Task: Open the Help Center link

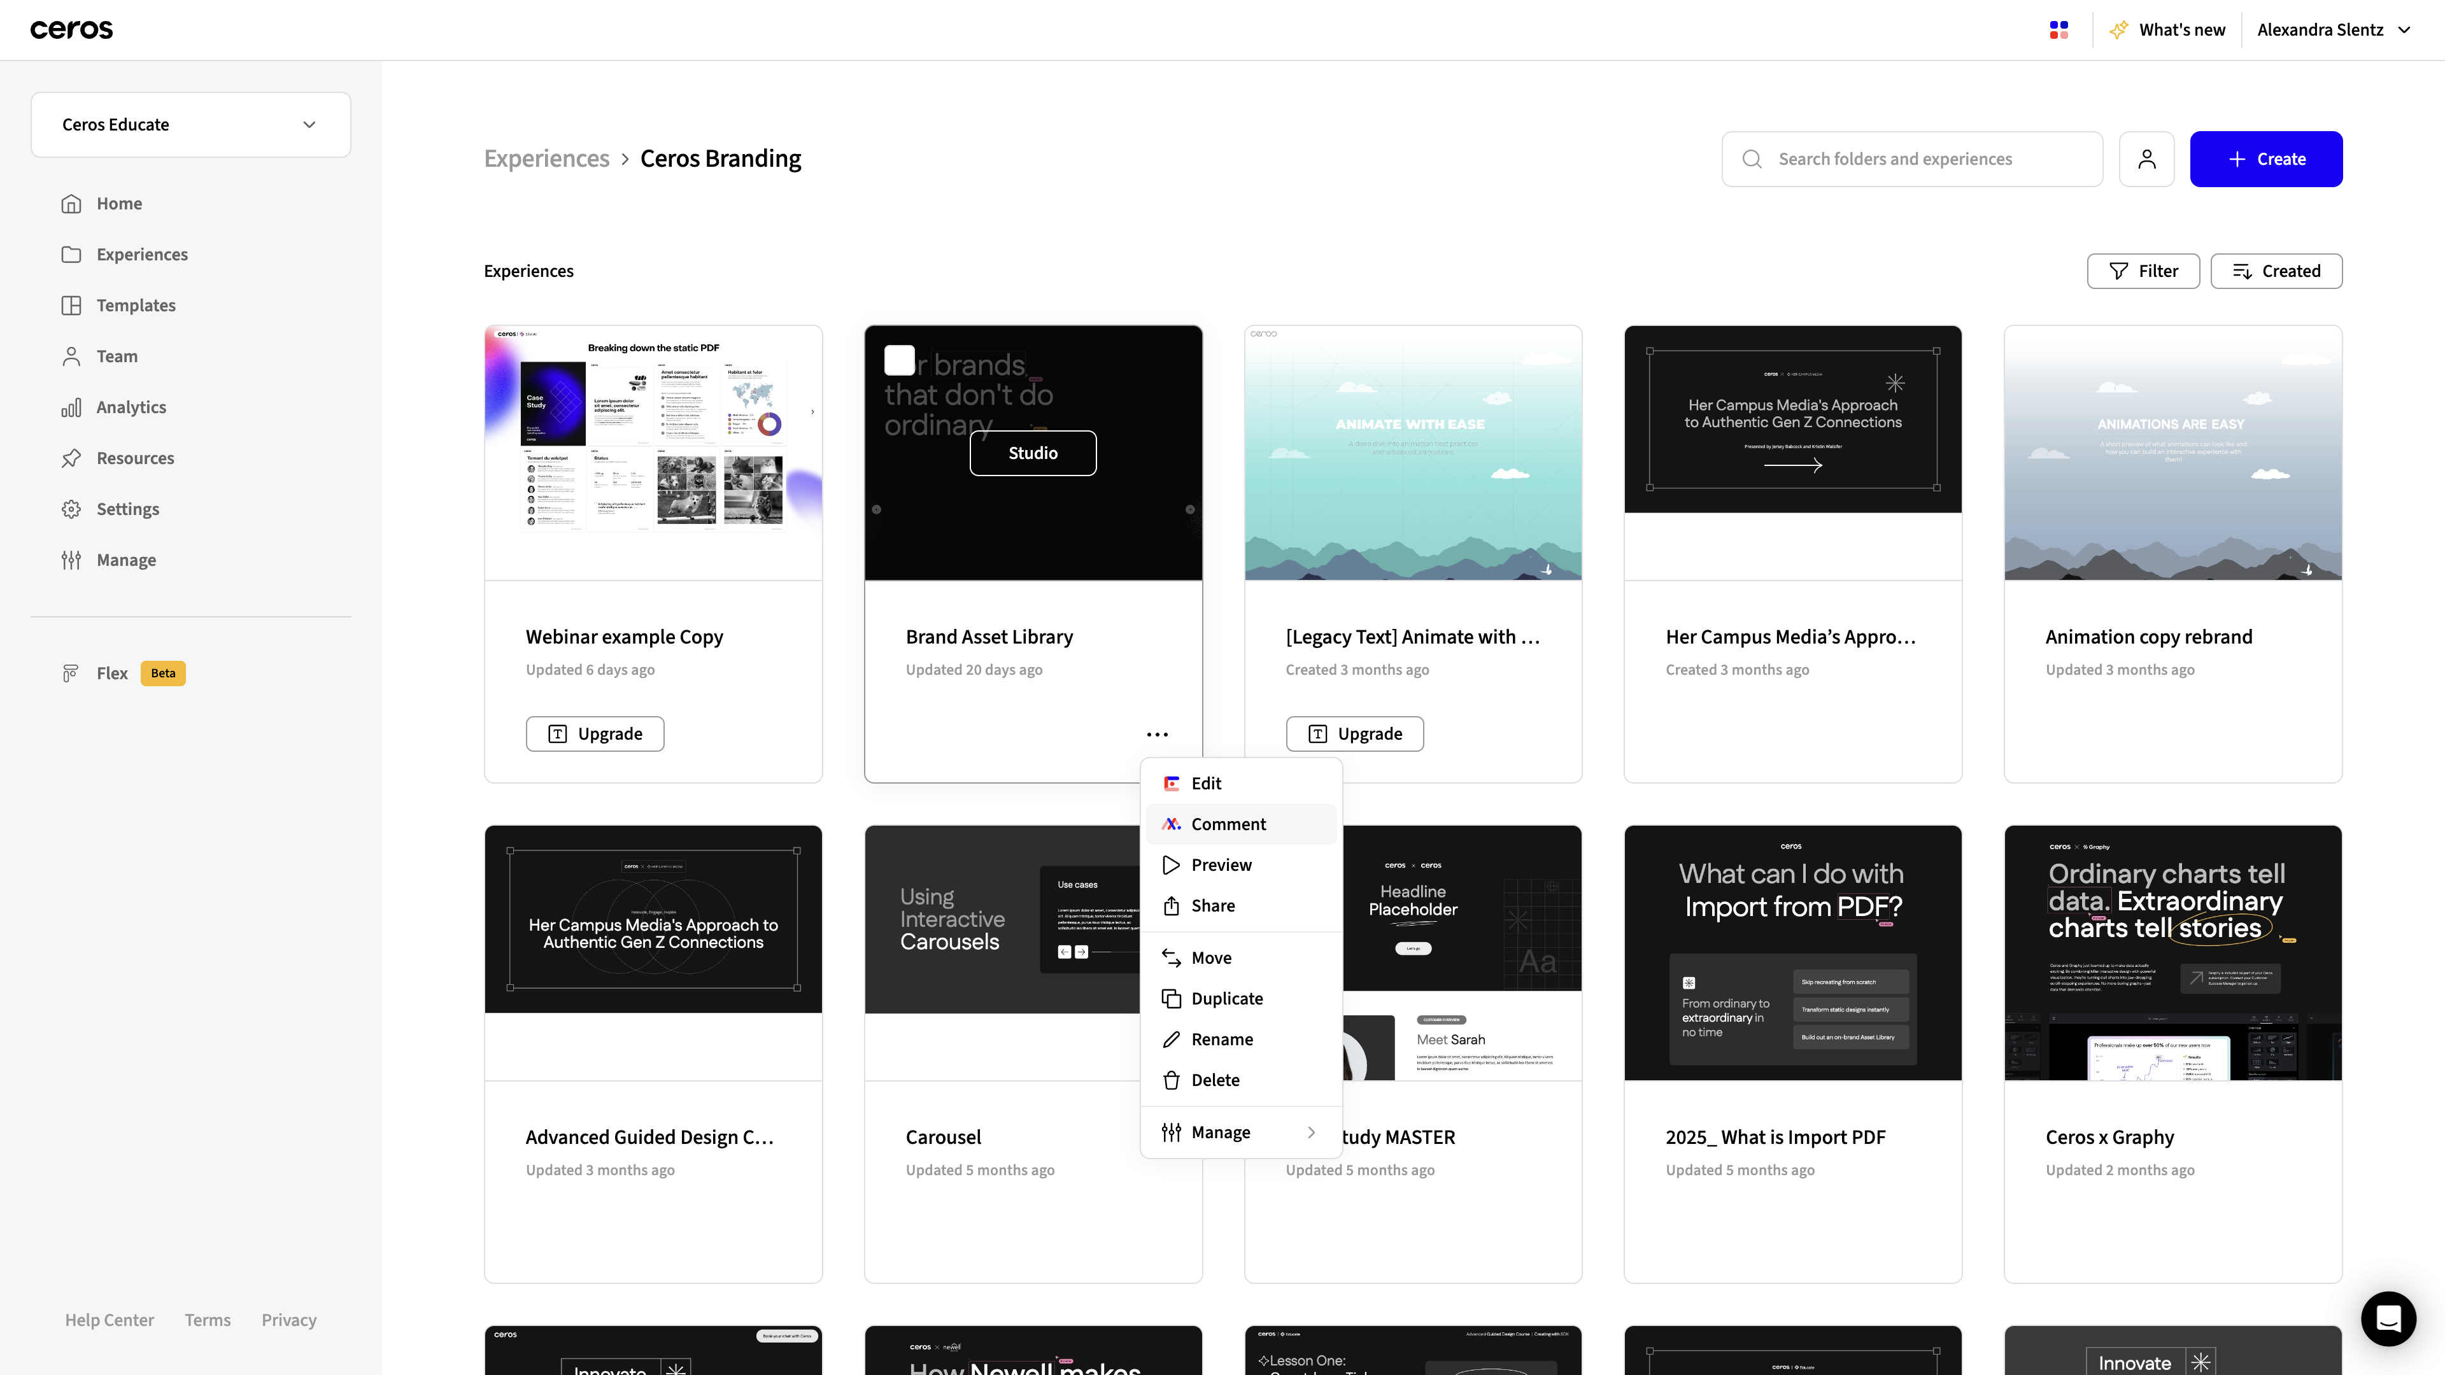Action: (109, 1320)
